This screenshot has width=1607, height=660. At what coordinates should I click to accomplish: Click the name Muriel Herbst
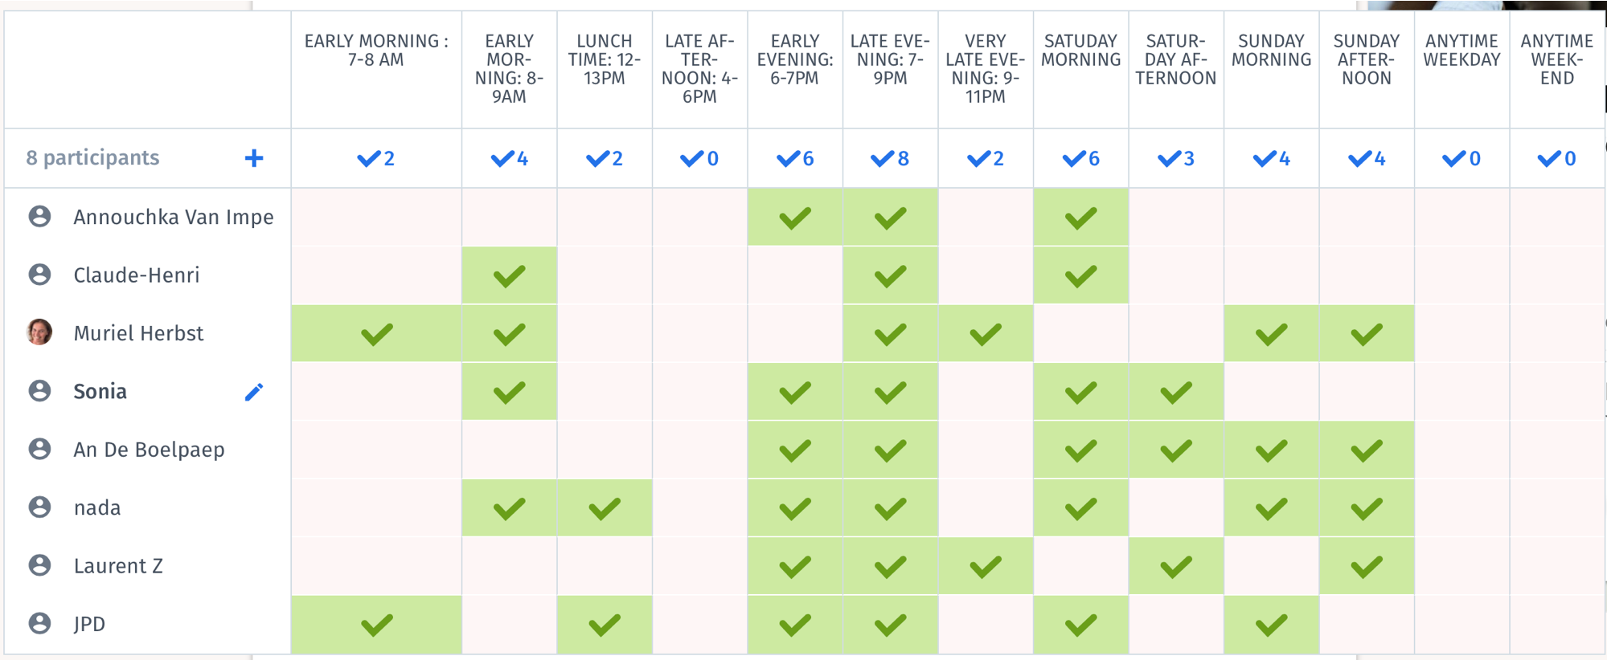coord(138,333)
